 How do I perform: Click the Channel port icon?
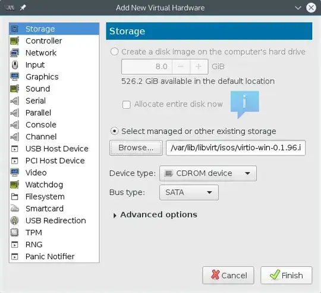[x=14, y=137]
